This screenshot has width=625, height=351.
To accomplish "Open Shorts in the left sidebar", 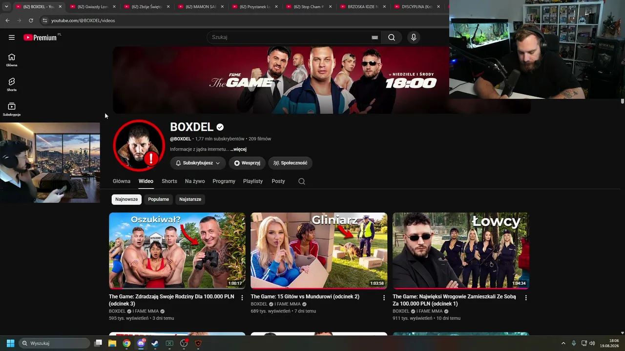I will click(x=12, y=85).
